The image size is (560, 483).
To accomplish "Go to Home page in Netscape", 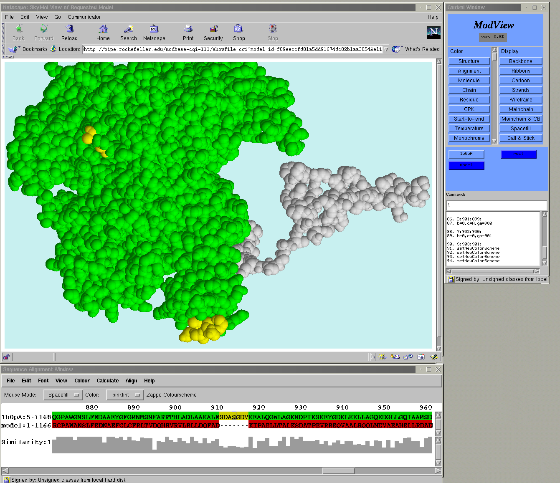I will coord(103,29).
